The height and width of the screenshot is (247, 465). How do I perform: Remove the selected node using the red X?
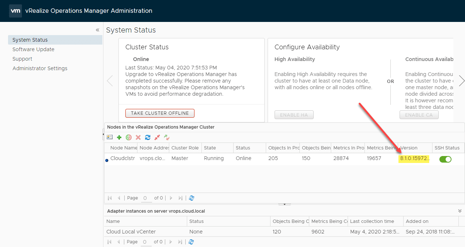pos(138,137)
